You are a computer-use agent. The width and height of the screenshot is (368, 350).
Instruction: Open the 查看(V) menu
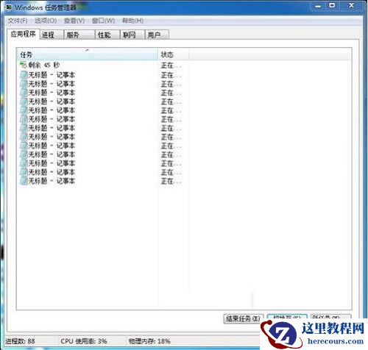(x=74, y=21)
